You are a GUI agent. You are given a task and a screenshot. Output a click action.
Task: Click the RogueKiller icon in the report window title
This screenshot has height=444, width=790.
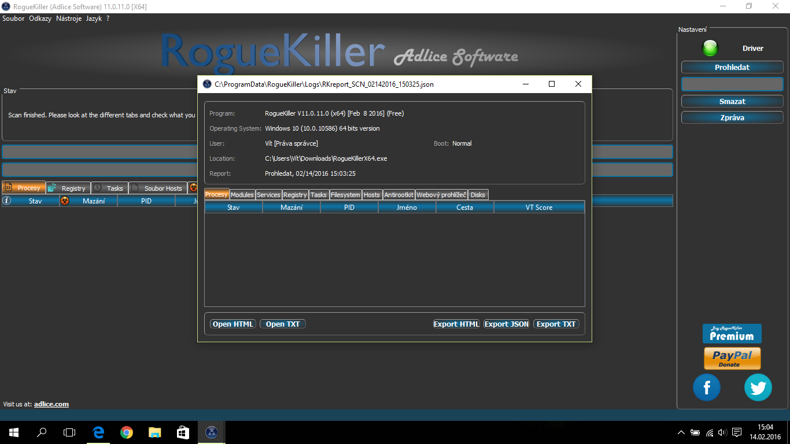point(207,84)
